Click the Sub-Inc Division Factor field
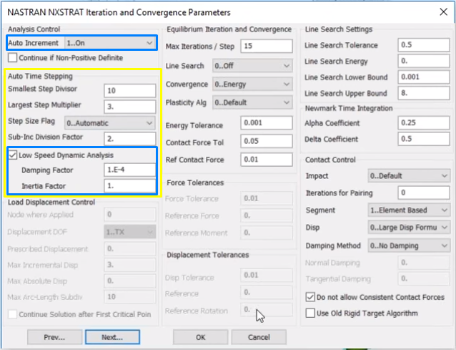 point(129,139)
